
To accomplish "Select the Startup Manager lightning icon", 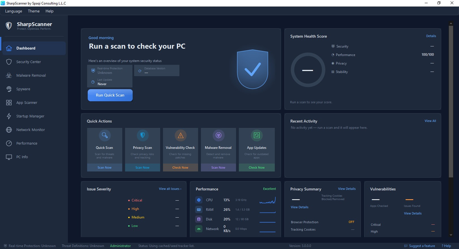I will 9,116.
